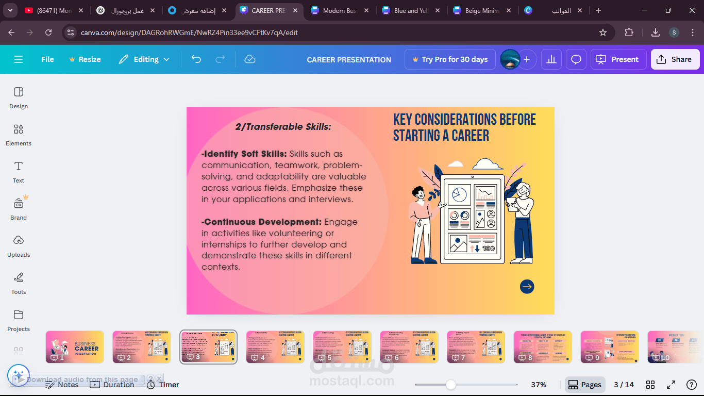Viewport: 704px width, 396px height.
Task: Open a new browser tab
Action: point(598,10)
